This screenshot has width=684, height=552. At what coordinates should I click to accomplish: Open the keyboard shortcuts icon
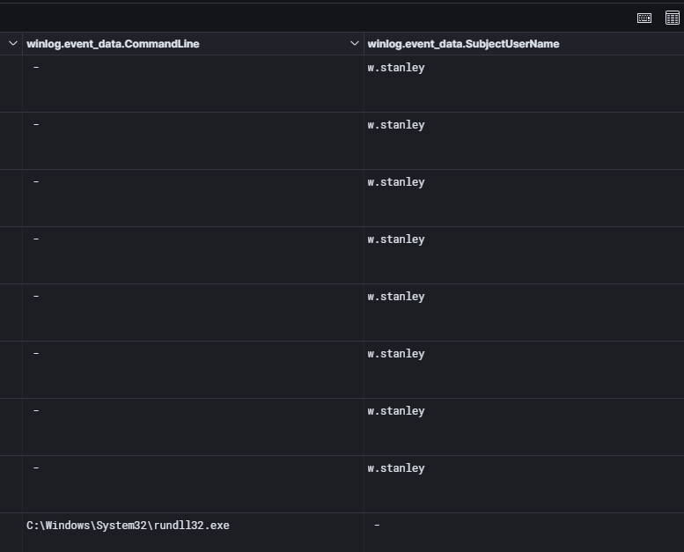[x=644, y=18]
